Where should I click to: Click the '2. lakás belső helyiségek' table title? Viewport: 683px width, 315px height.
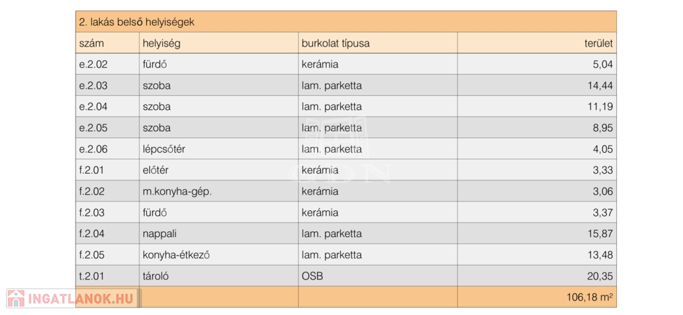pyautogui.click(x=136, y=22)
